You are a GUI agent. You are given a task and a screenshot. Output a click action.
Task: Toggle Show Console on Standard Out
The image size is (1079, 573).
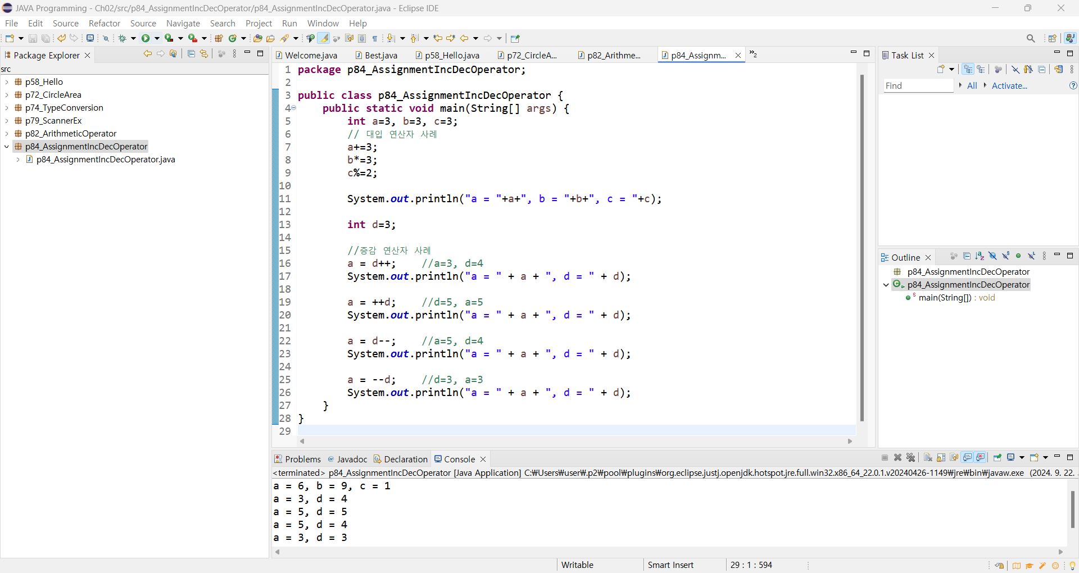(x=967, y=458)
